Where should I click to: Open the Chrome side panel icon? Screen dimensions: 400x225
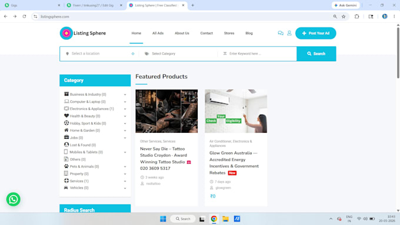pyautogui.click(x=371, y=16)
